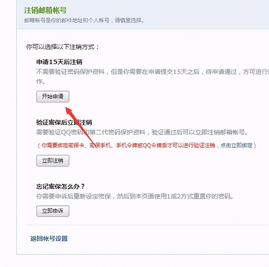The image size is (269, 267).
Task: Click the 开始申请 button
Action: point(53,96)
